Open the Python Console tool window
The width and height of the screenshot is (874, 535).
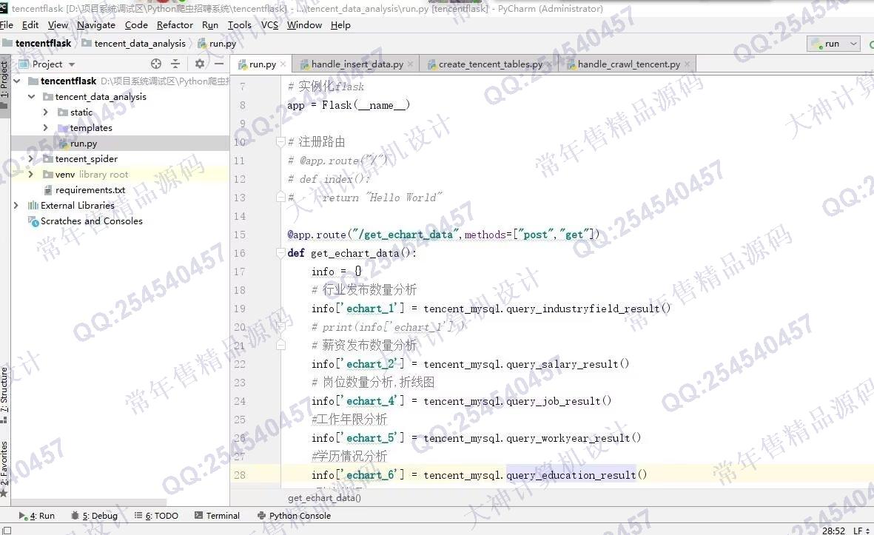click(x=294, y=516)
